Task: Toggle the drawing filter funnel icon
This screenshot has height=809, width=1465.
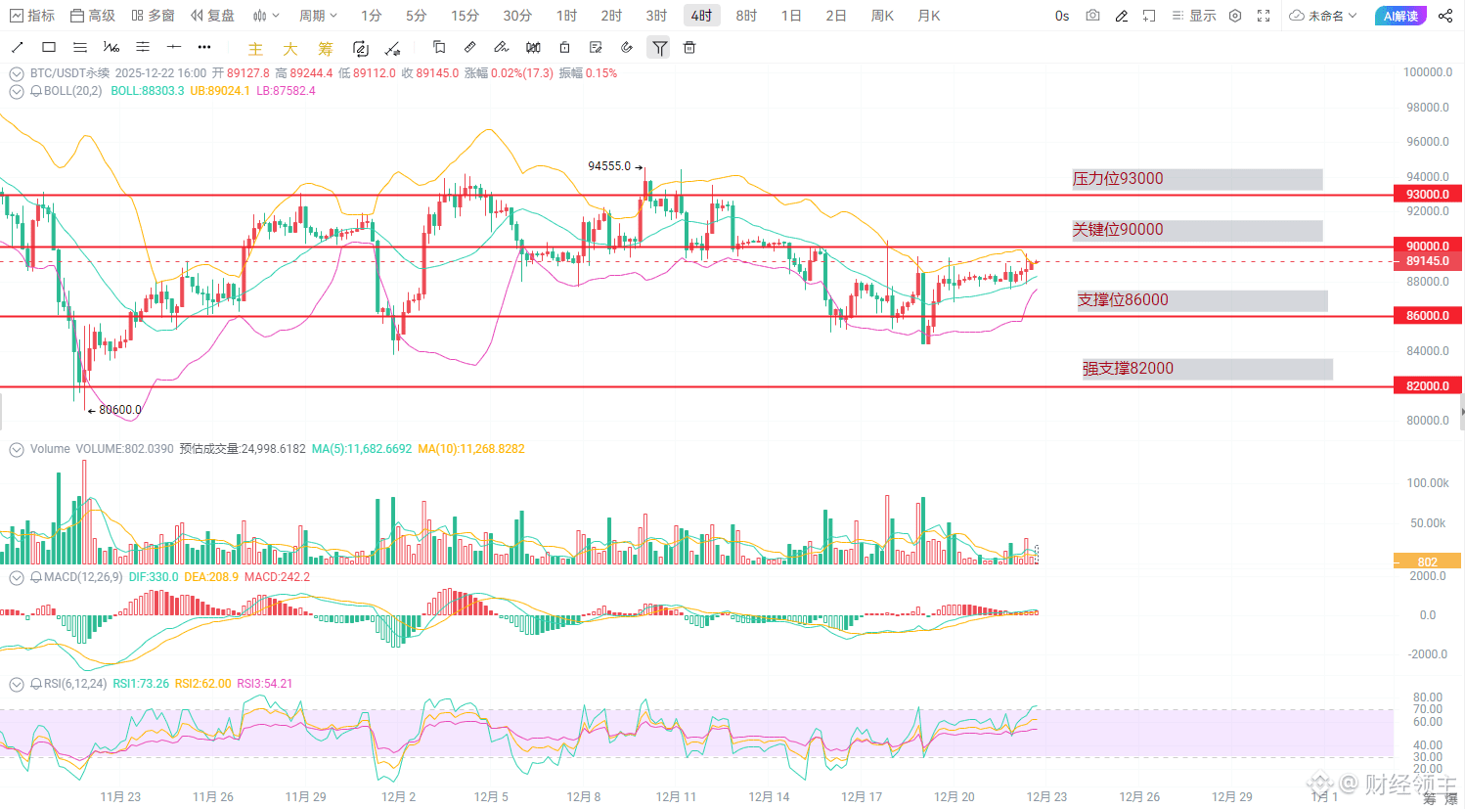Action: 660,48
